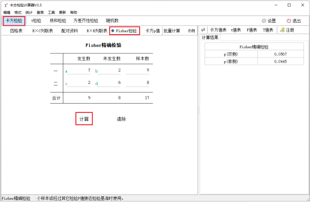310x202 pixels.
Task: Open the F值表 reference table
Action: point(252,30)
